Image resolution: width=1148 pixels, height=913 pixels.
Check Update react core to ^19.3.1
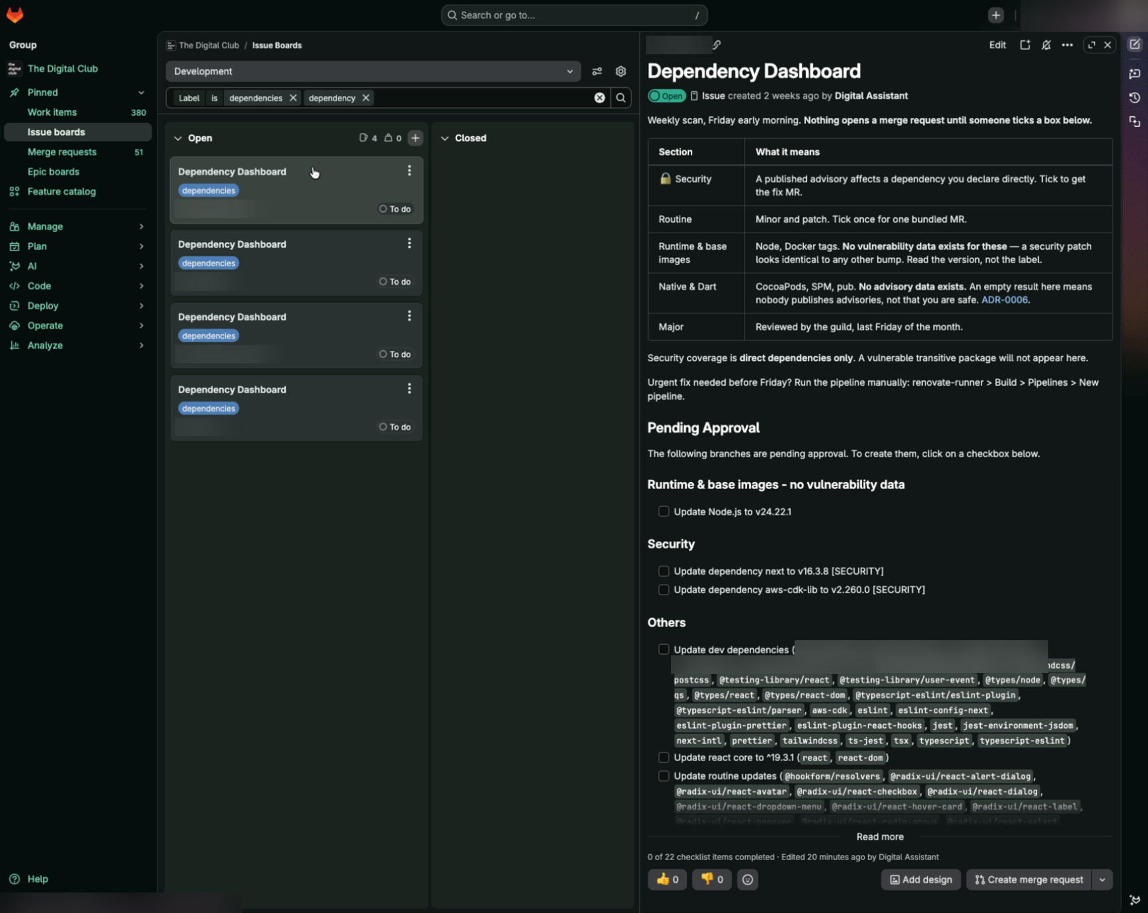tap(664, 757)
